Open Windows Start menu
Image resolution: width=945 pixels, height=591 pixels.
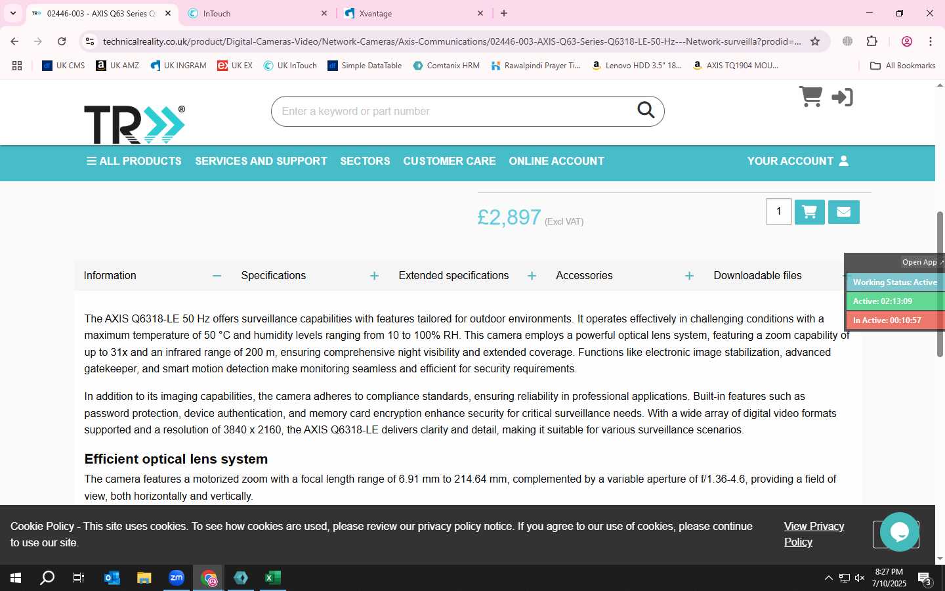[x=16, y=578]
